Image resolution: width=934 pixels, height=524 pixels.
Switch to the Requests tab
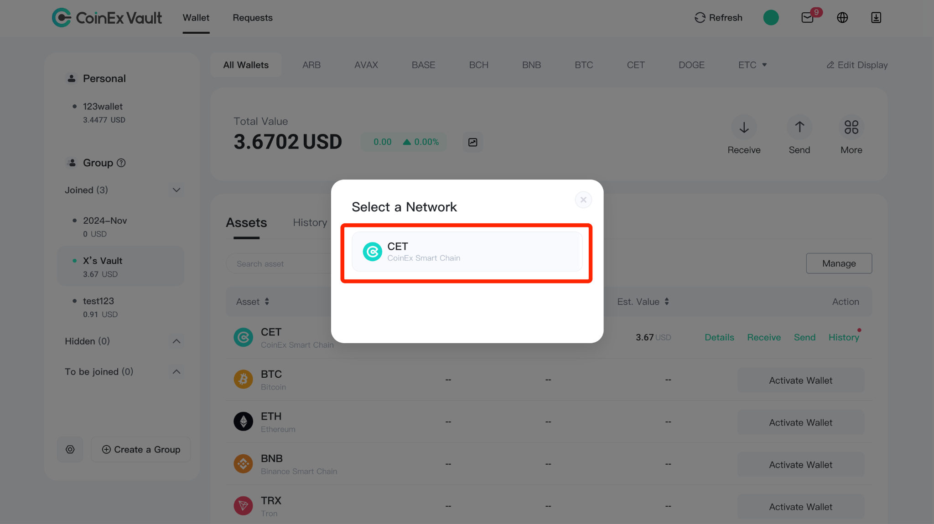253,18
